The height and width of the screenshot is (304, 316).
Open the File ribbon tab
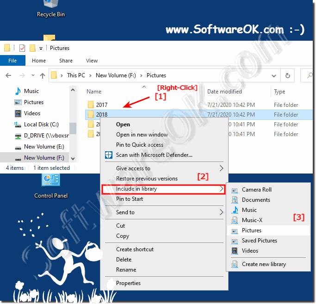point(12,61)
